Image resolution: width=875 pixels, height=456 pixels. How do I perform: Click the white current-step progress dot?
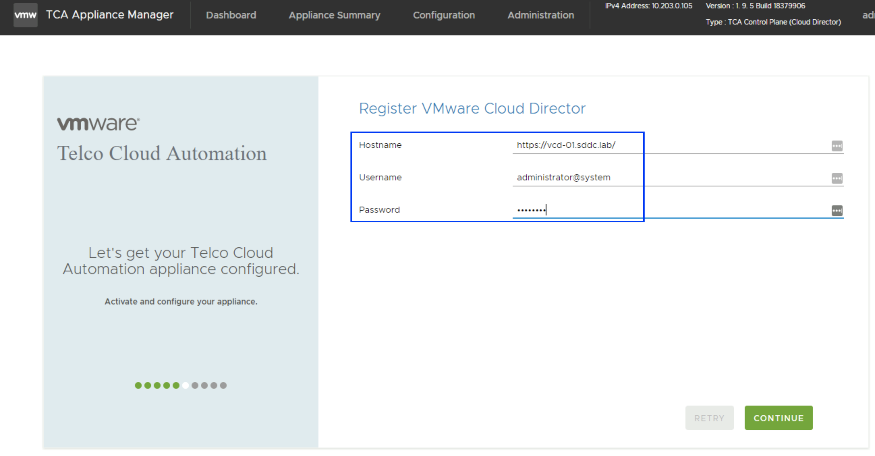tap(185, 385)
